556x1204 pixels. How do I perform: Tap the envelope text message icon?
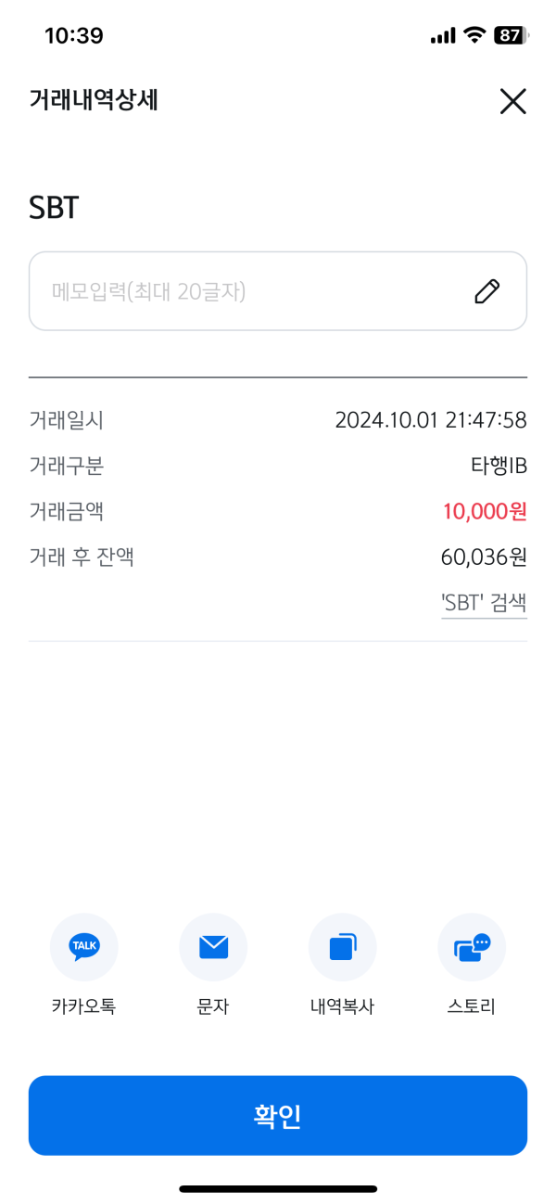pos(213,947)
